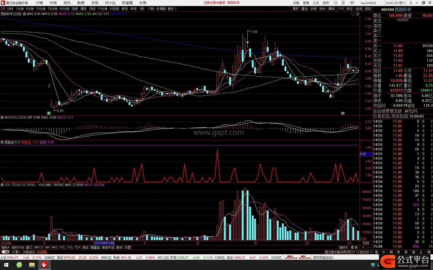Image resolution: width=433 pixels, height=270 pixels.
Task: Select the 尾盘宝 indicator tab
Action: 95,247
